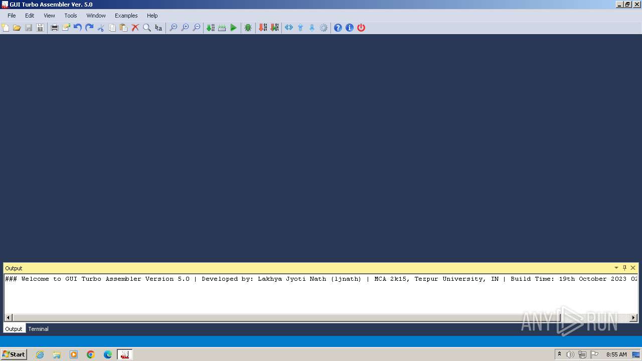This screenshot has height=361, width=642.
Task: Copy selection with the copy icon
Action: pos(112,28)
